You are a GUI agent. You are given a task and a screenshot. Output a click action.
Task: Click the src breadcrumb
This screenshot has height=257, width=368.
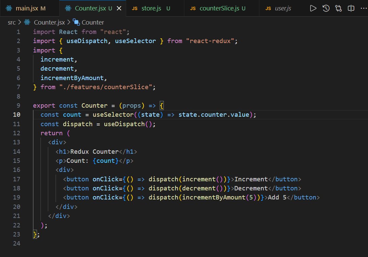11,23
